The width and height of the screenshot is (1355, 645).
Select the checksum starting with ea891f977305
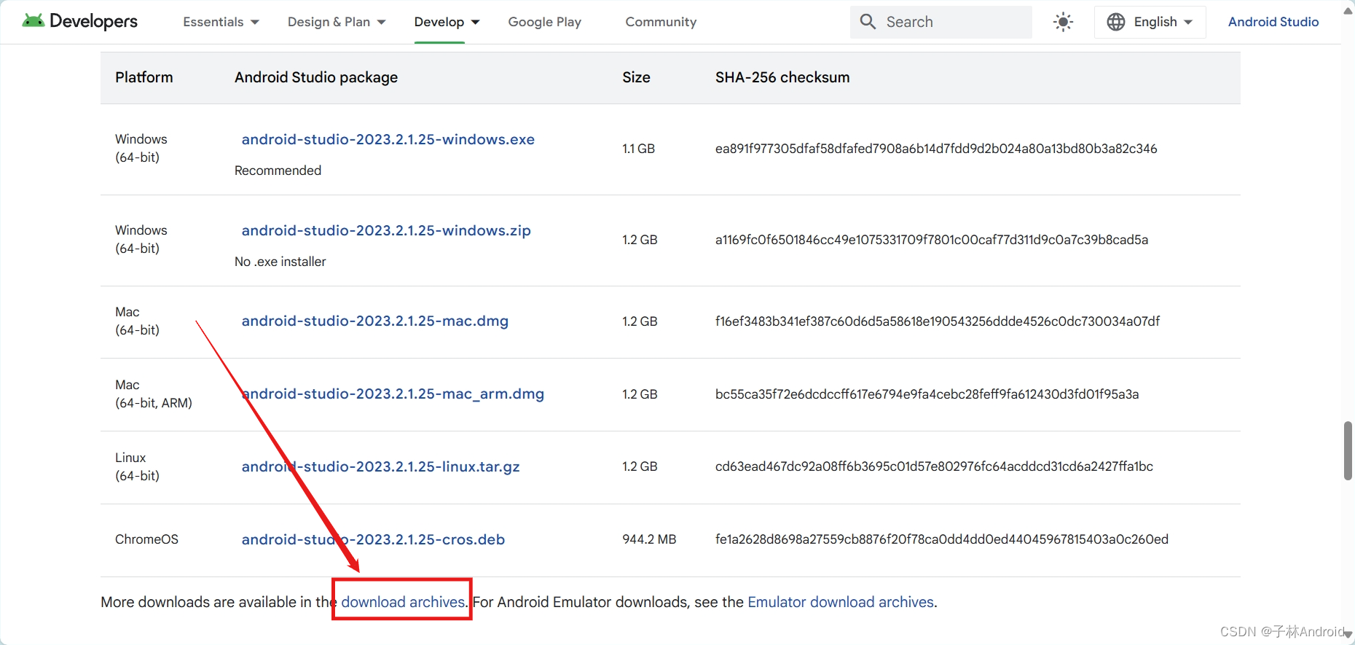click(x=936, y=149)
